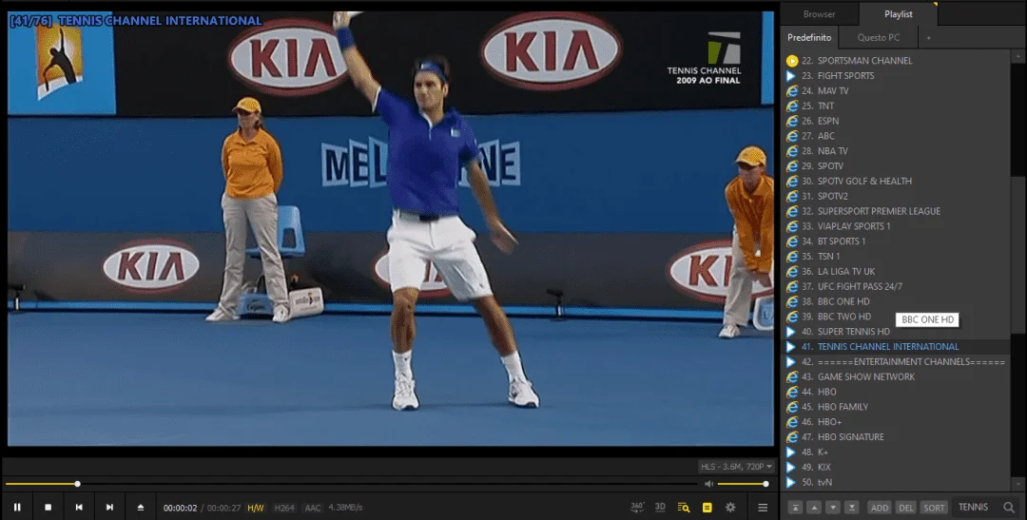Click the H264 video codec label

tap(284, 508)
